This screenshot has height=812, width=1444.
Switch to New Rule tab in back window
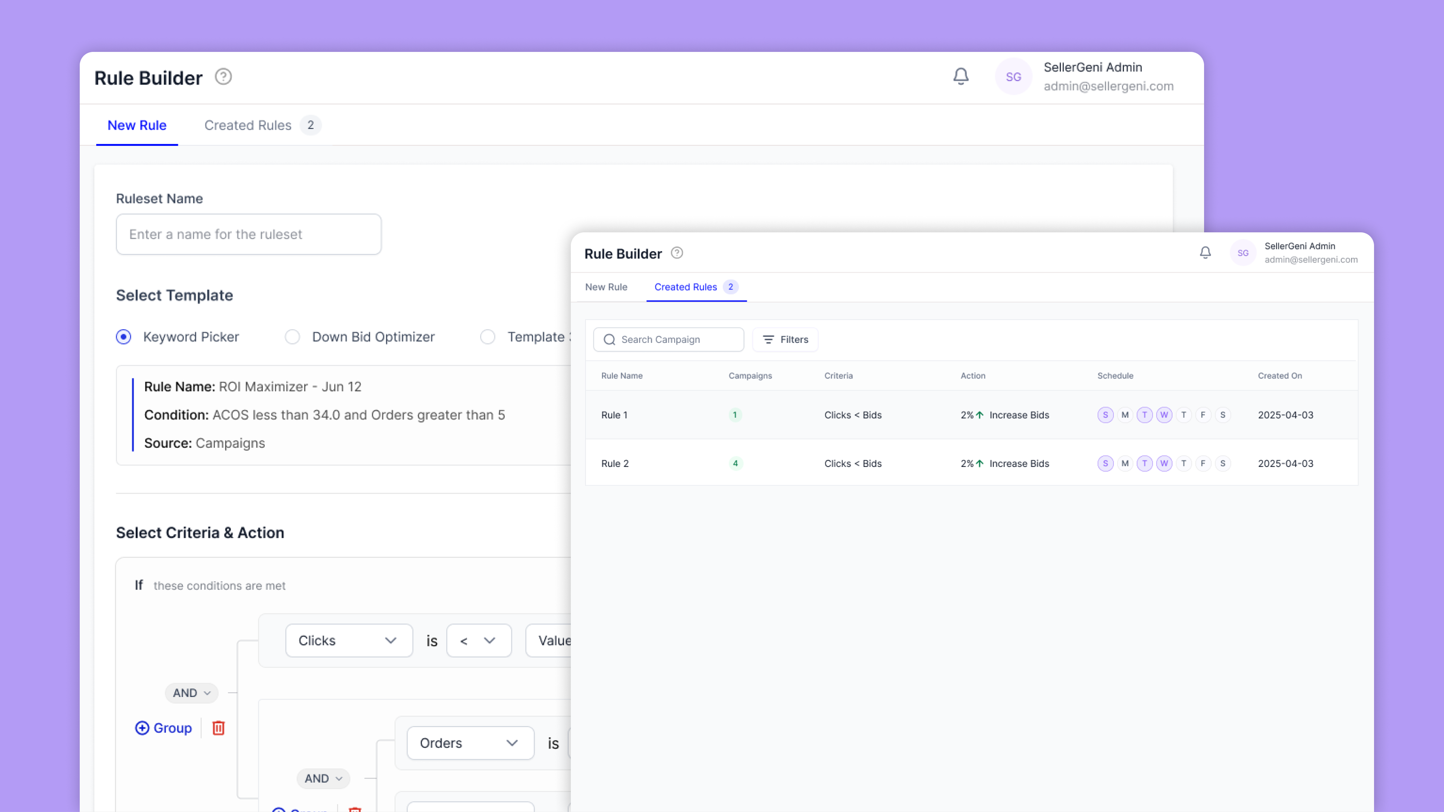coord(137,126)
